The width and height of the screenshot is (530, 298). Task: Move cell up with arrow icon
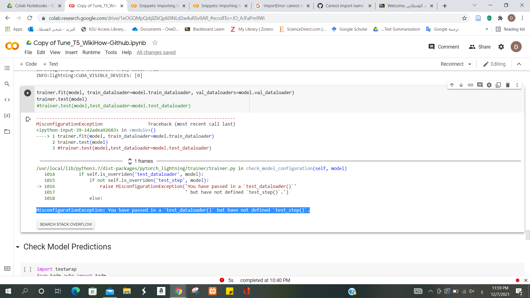tap(452, 85)
